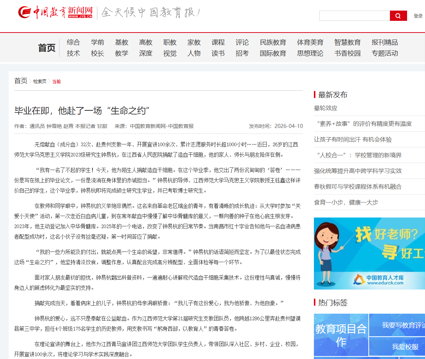Select the 教育项目合作 hot tag tile
Viewport: 425px width, 359px height.
point(341,335)
